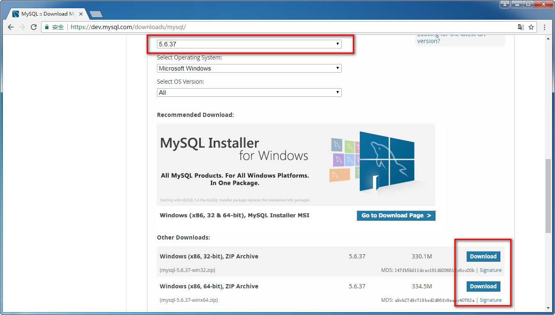Image resolution: width=555 pixels, height=315 pixels.
Task: Open a new tab with the new-tab button
Action: [96, 14]
